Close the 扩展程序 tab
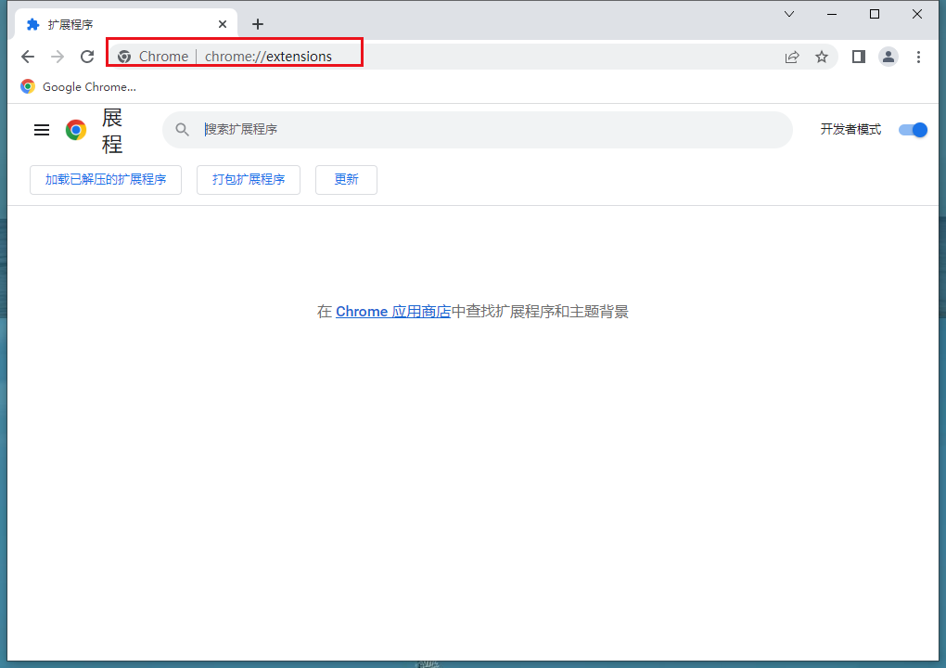946x668 pixels. (223, 24)
